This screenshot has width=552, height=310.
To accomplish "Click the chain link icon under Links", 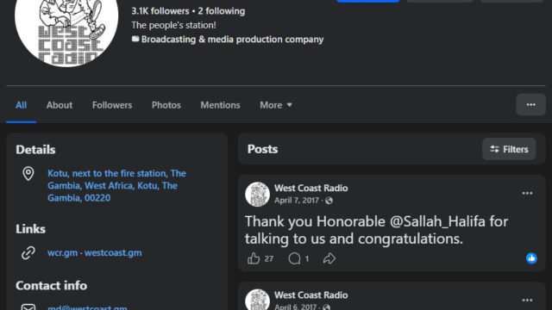I will click(x=28, y=252).
